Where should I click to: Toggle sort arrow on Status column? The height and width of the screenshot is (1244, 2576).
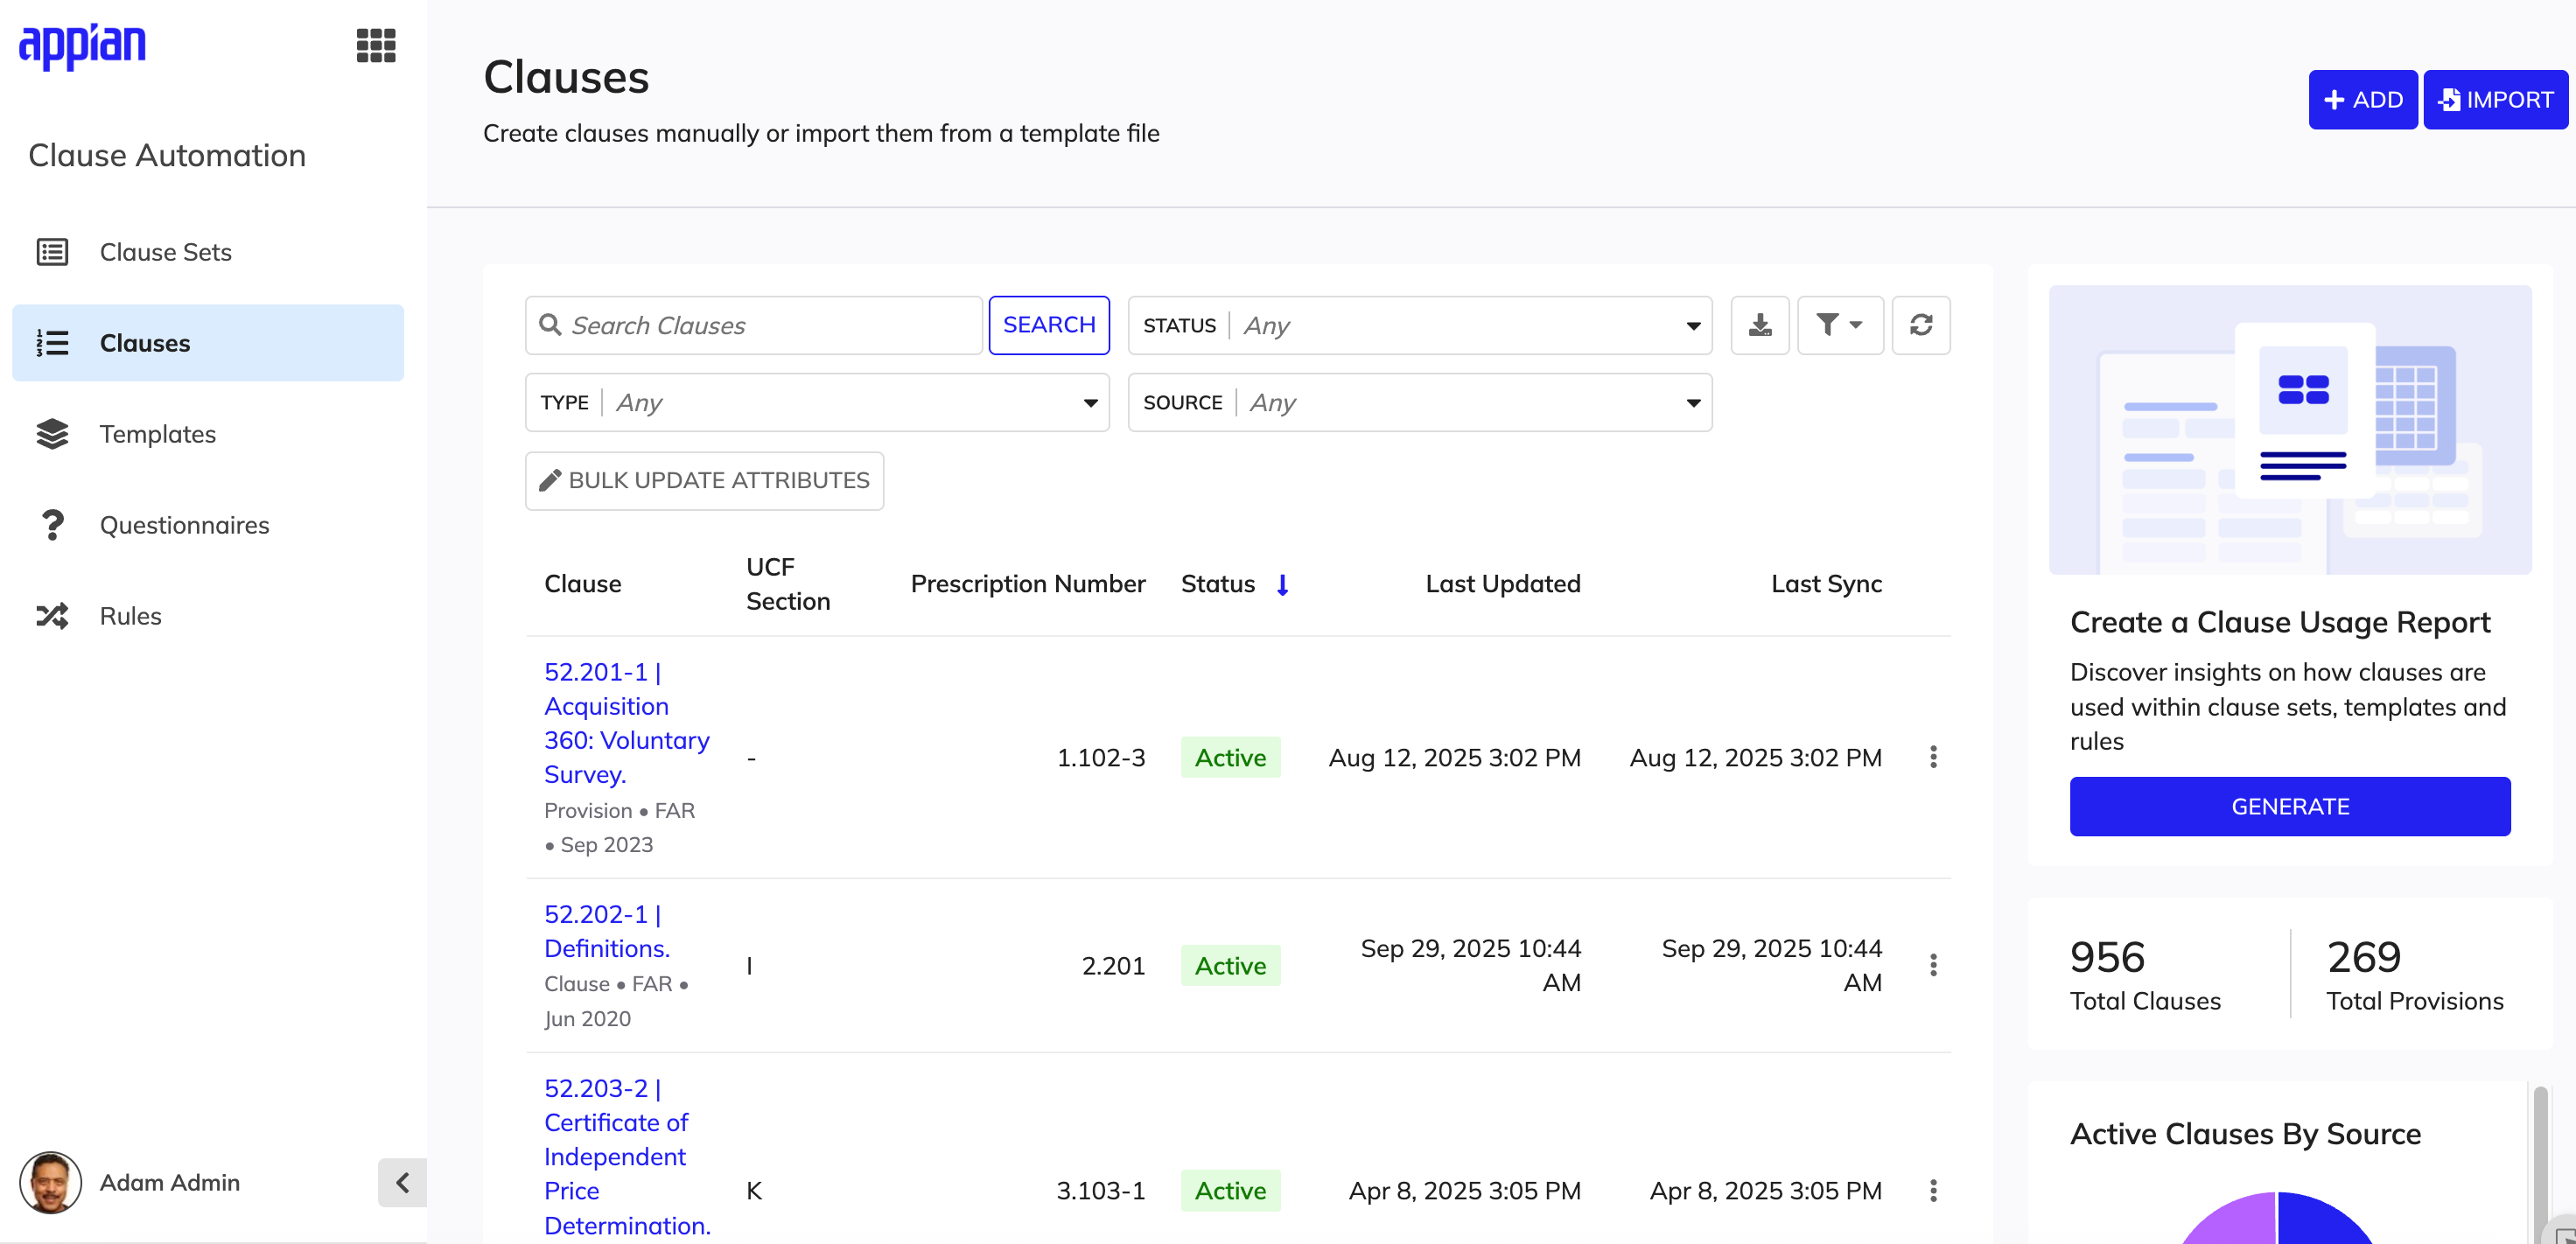(x=1282, y=584)
